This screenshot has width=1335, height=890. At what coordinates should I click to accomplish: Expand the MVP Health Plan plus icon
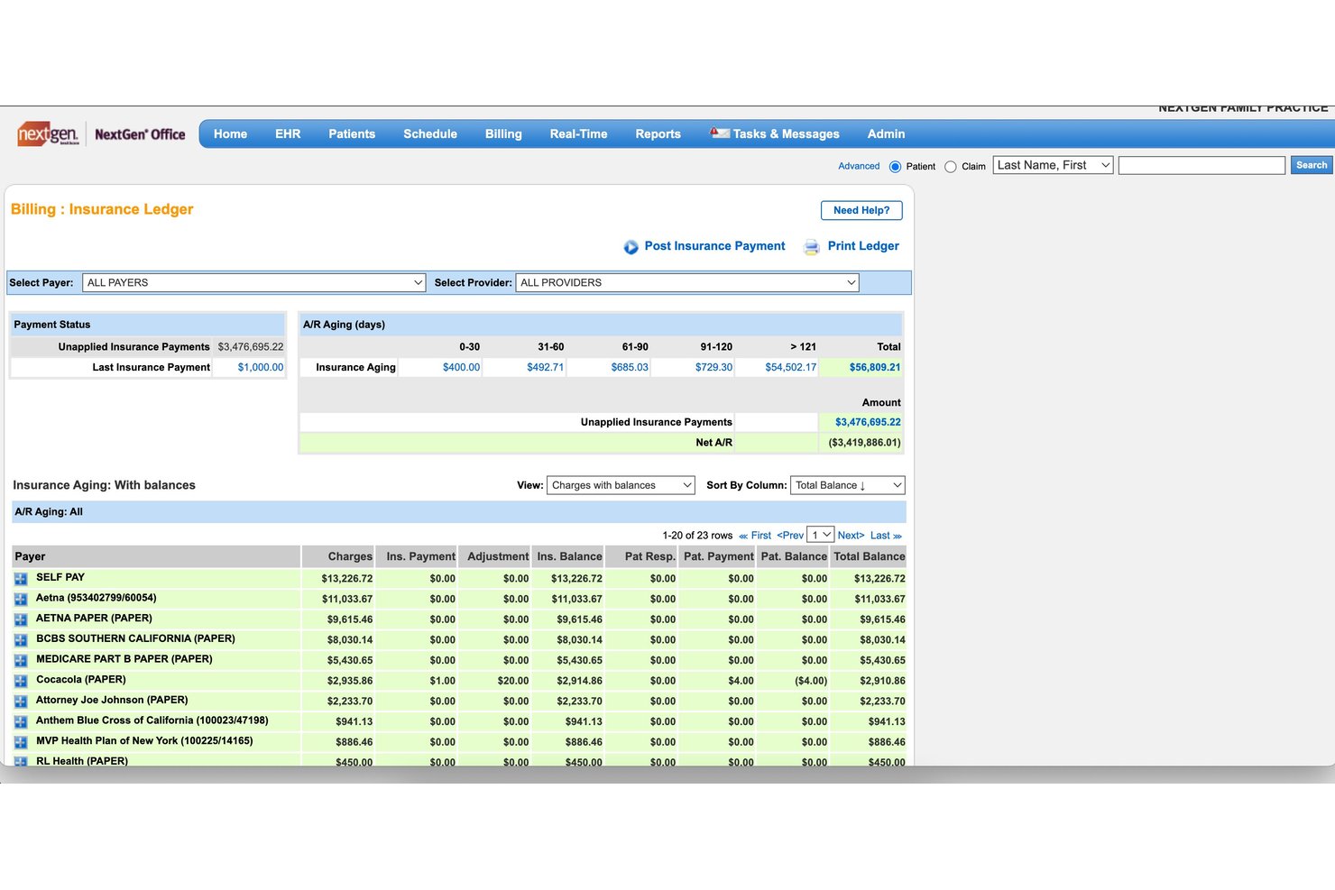pos(21,743)
